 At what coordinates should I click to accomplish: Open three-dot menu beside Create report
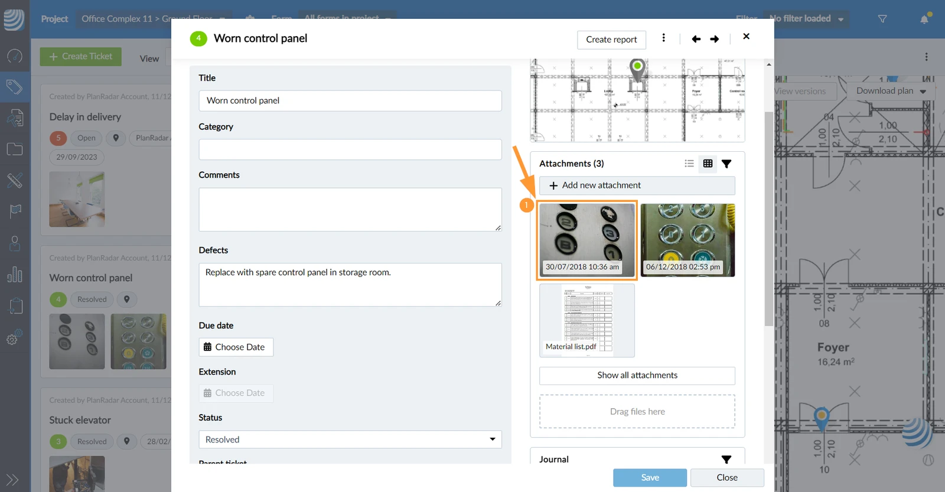[664, 38]
